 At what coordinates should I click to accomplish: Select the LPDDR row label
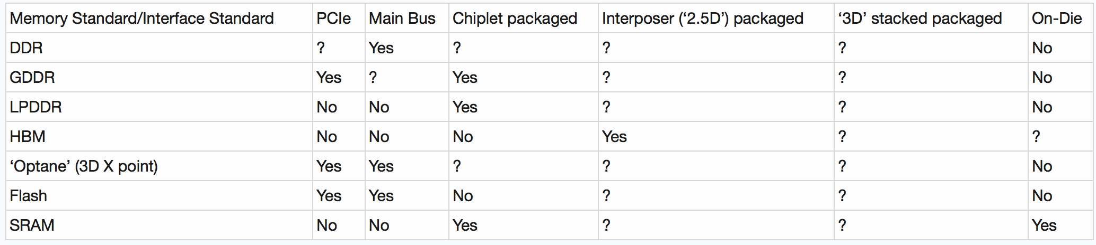[x=36, y=107]
